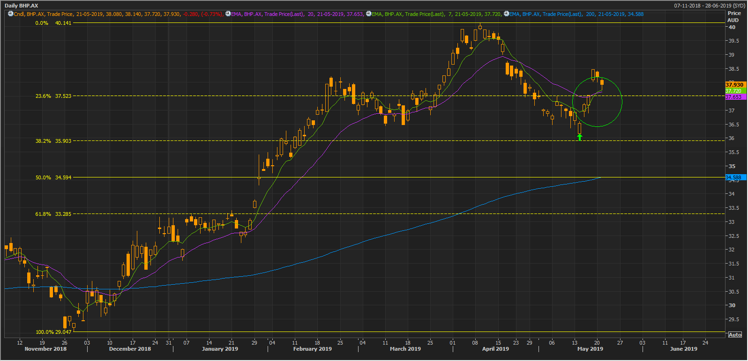Click the 0.0% 40.141 Fibonacci level label
This screenshot has width=748, height=361.
pyautogui.click(x=53, y=23)
